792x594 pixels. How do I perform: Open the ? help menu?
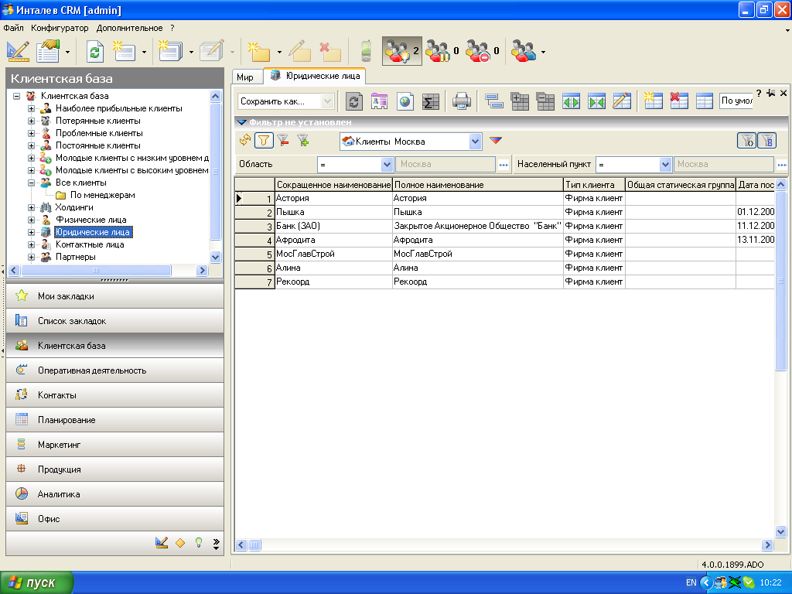point(172,28)
